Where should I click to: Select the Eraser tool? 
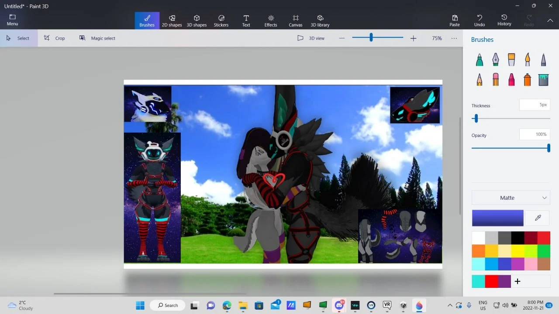click(495, 79)
